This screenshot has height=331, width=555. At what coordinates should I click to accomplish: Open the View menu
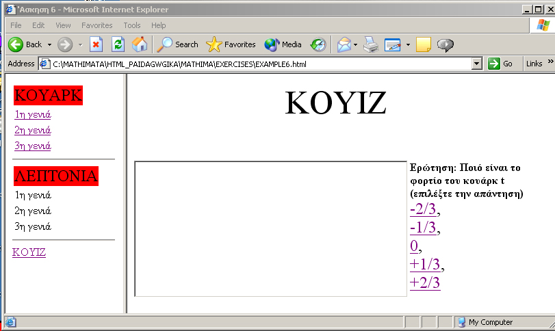pos(63,25)
